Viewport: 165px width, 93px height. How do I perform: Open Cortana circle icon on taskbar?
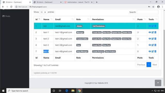pos(54,91)
